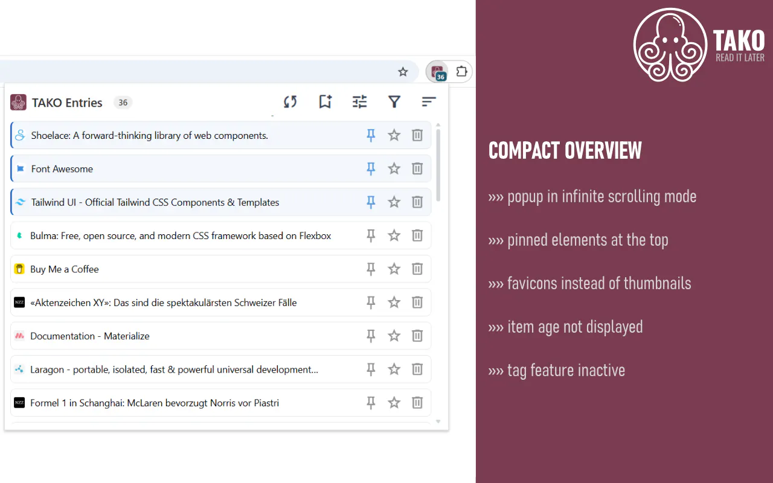Click the NZZ favicon on Aktenzeichen XY entry
Image resolution: width=773 pixels, height=483 pixels.
(19, 302)
